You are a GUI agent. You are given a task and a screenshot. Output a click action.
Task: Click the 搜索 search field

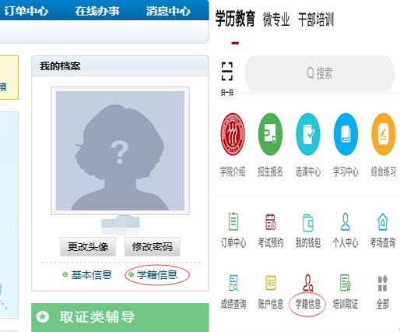click(319, 73)
